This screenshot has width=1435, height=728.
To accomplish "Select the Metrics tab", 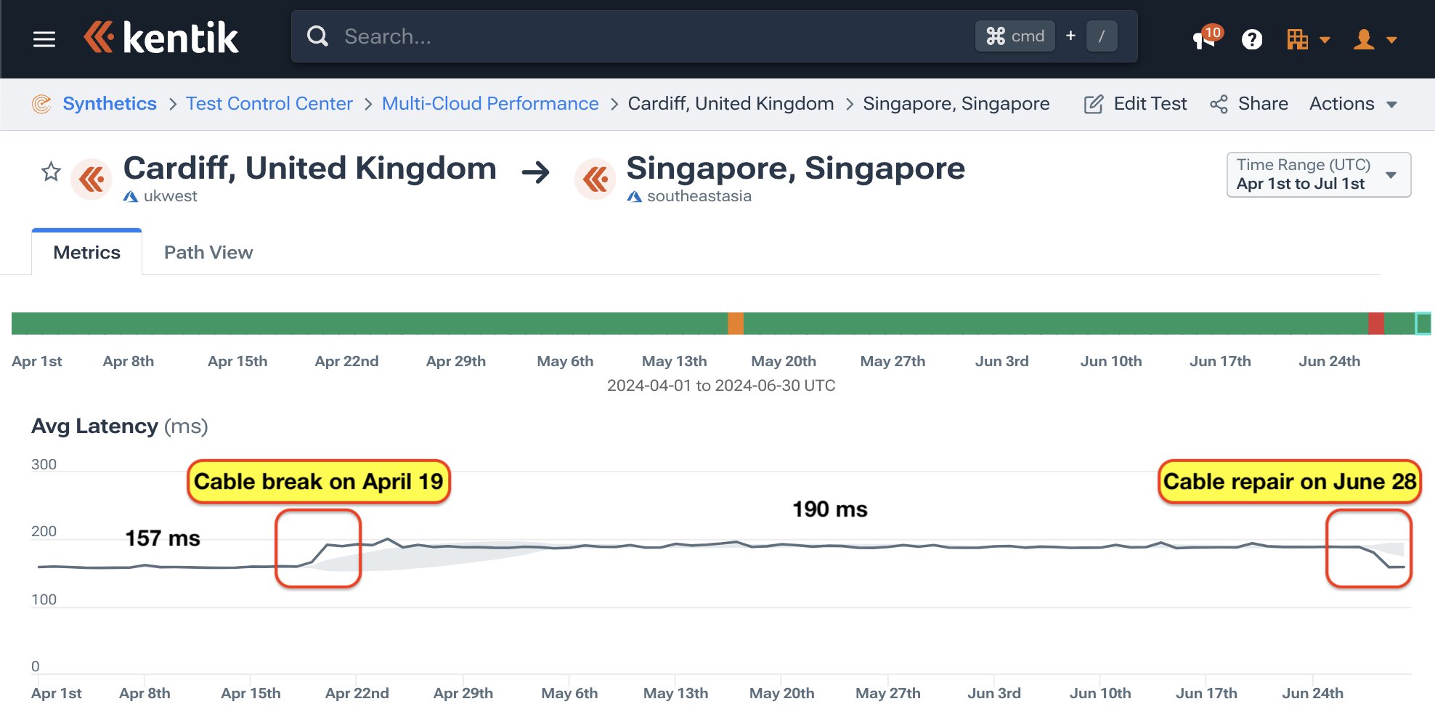I will 86,252.
